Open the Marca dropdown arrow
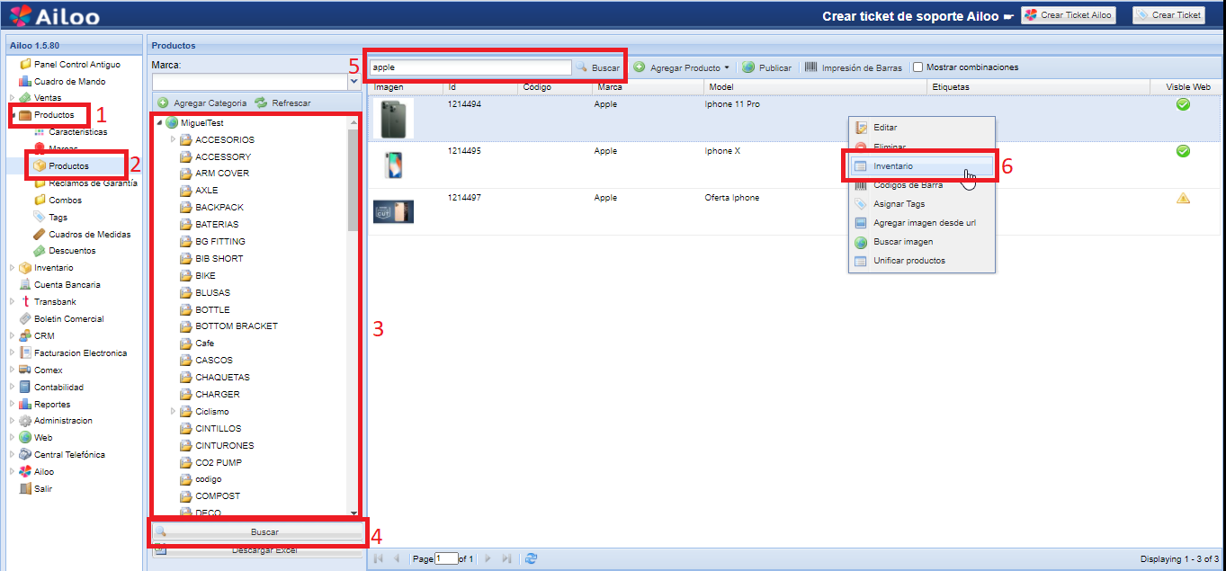Image resolution: width=1226 pixels, height=571 pixels. tap(353, 81)
